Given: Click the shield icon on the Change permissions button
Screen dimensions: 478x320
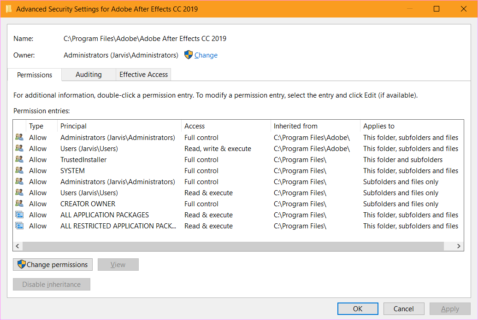Looking at the screenshot, I should (x=21, y=264).
